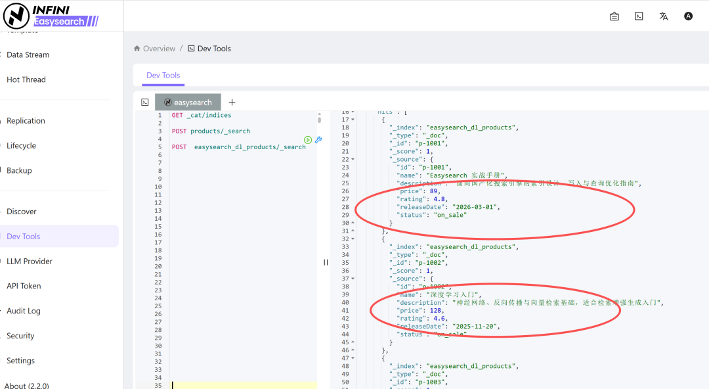Collapse _source fold arrow at line 37
Viewport: 709px width, 389px height.
coord(353,279)
